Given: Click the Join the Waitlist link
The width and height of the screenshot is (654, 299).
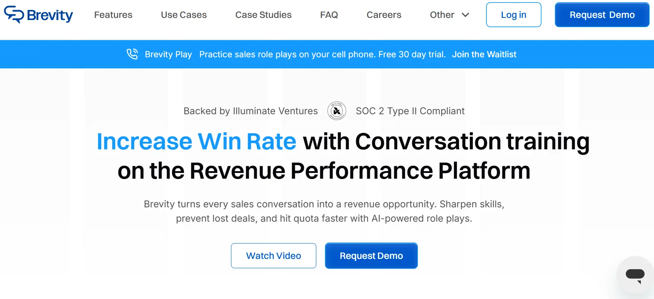Looking at the screenshot, I should pos(484,54).
